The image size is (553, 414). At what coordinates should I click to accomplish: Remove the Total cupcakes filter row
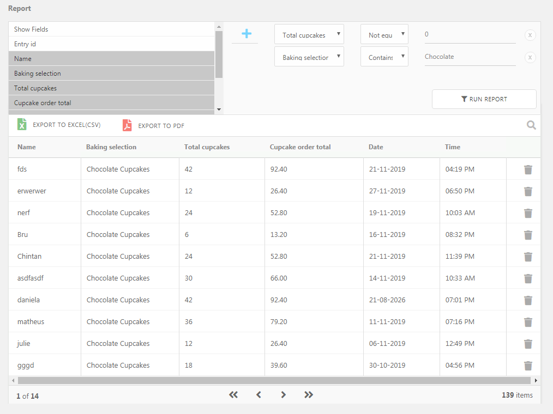point(530,35)
